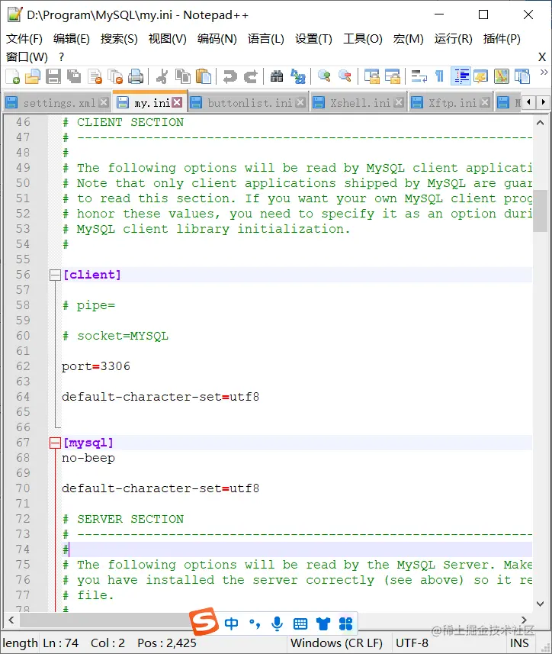
Task: Open the 编码(N) menu
Action: pos(217,39)
